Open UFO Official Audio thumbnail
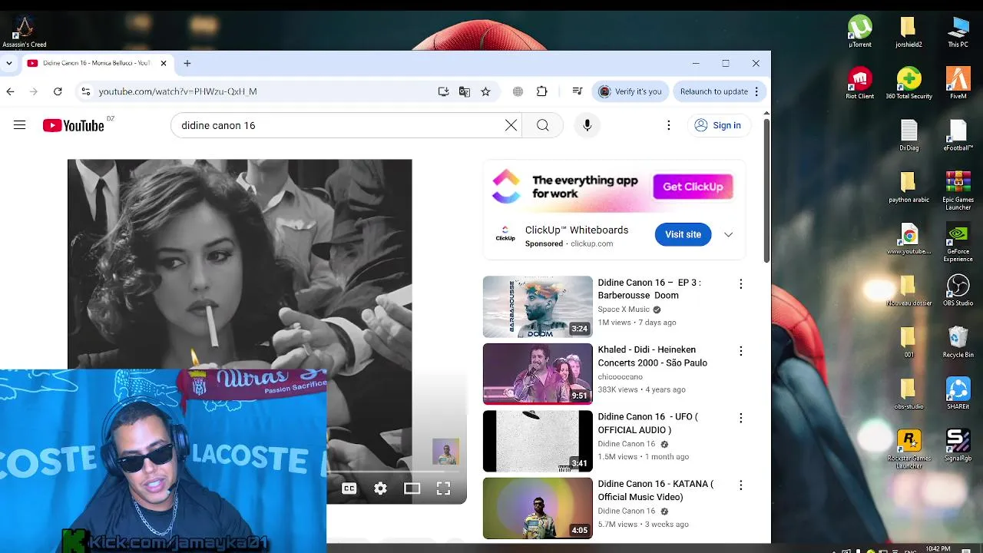This screenshot has height=553, width=983. click(x=538, y=441)
